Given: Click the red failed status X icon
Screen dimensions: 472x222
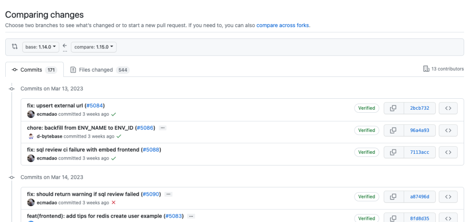Looking at the screenshot, I should [114, 203].
